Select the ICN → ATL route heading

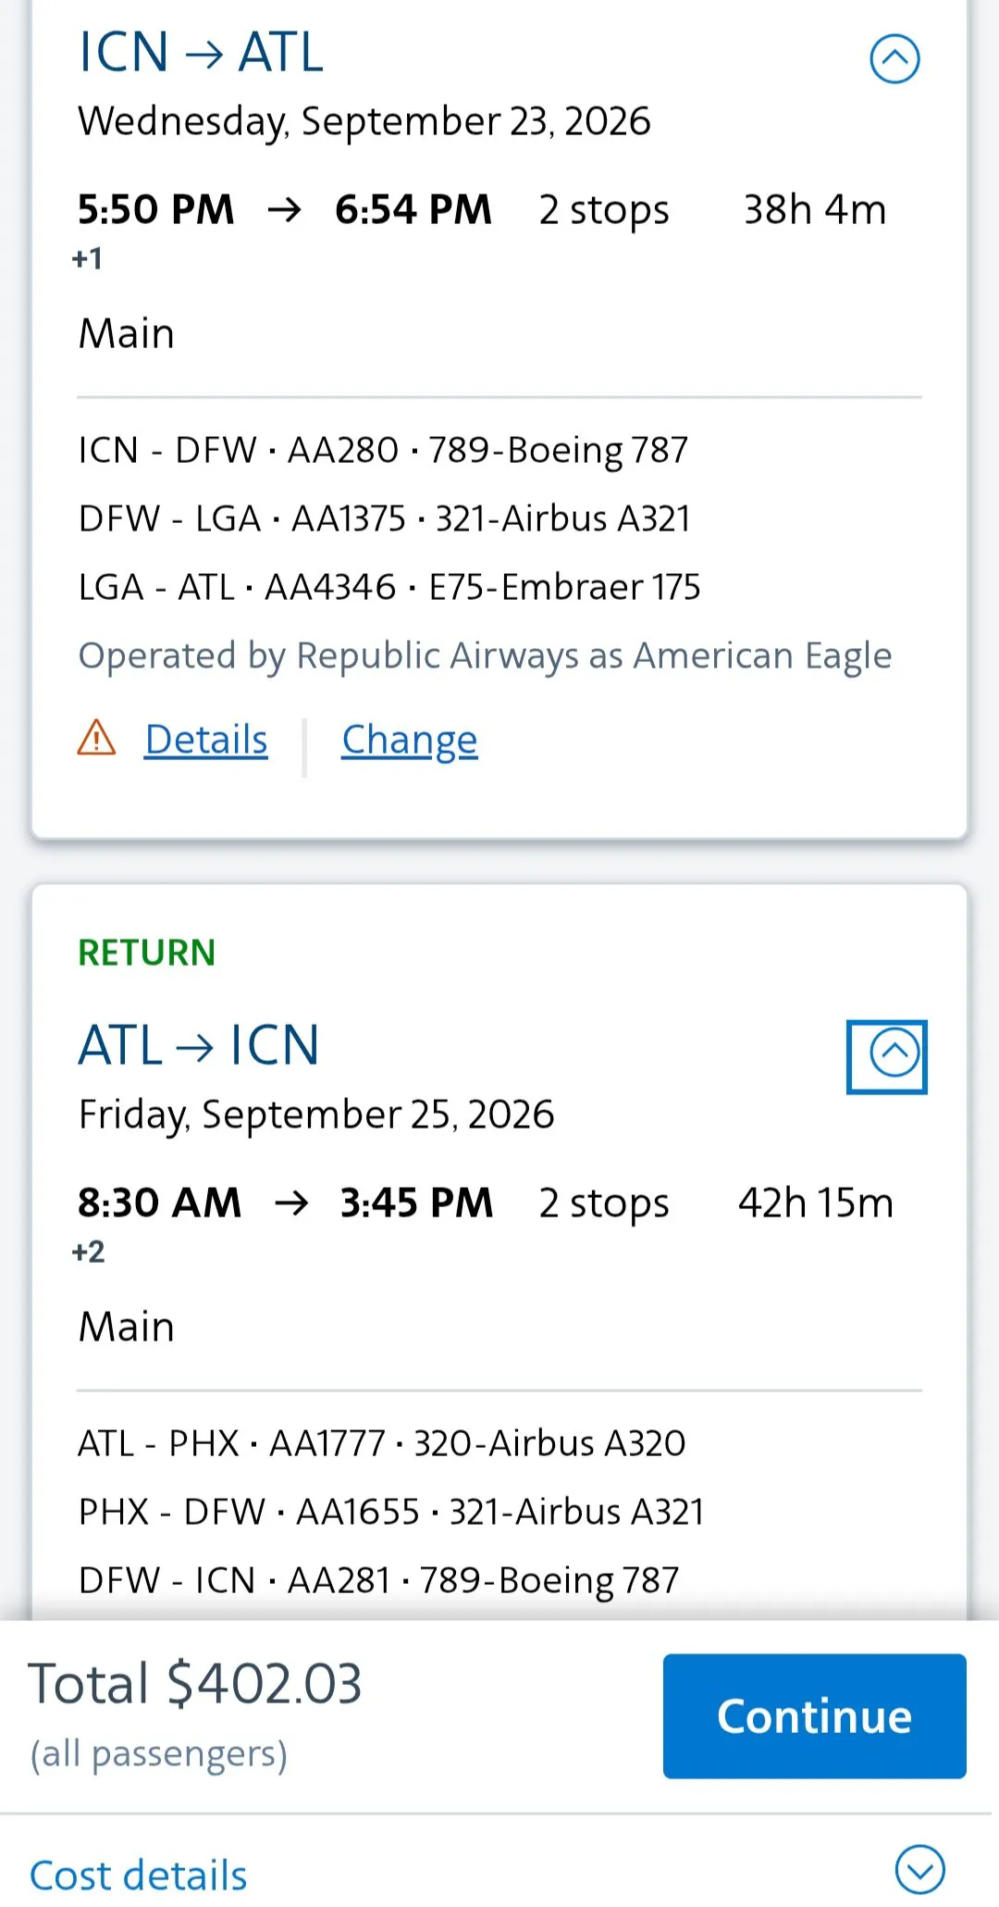tap(201, 52)
